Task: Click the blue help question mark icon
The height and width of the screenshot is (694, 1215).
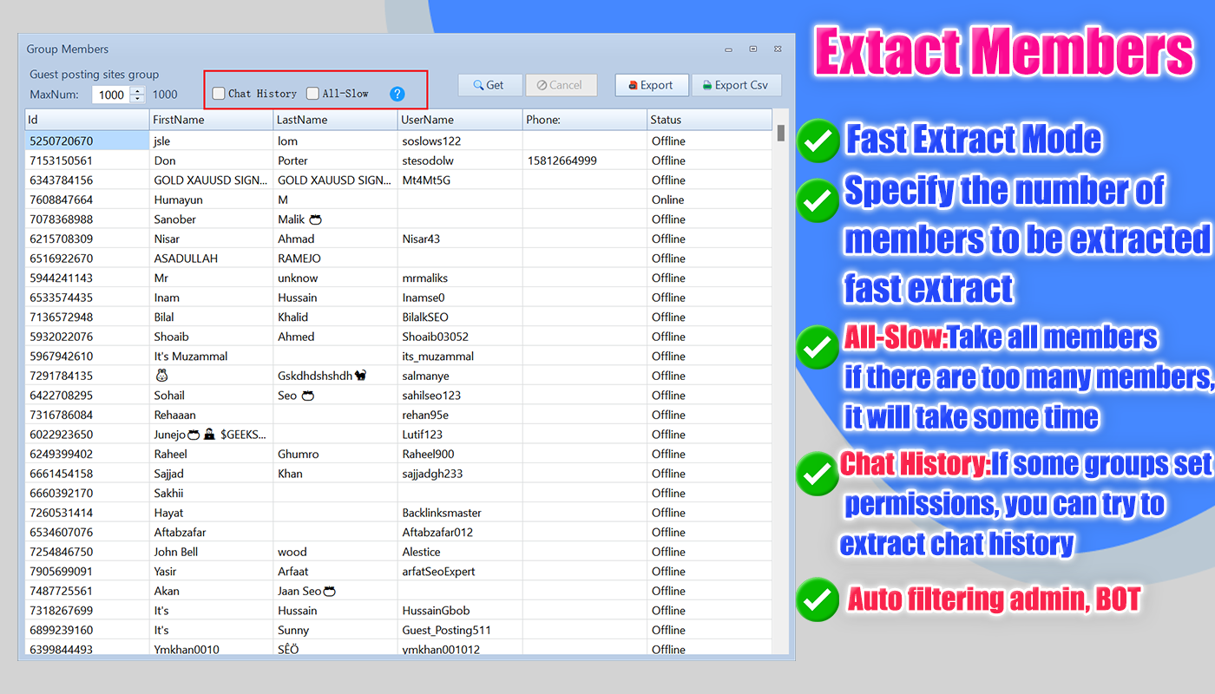Action: 397,94
